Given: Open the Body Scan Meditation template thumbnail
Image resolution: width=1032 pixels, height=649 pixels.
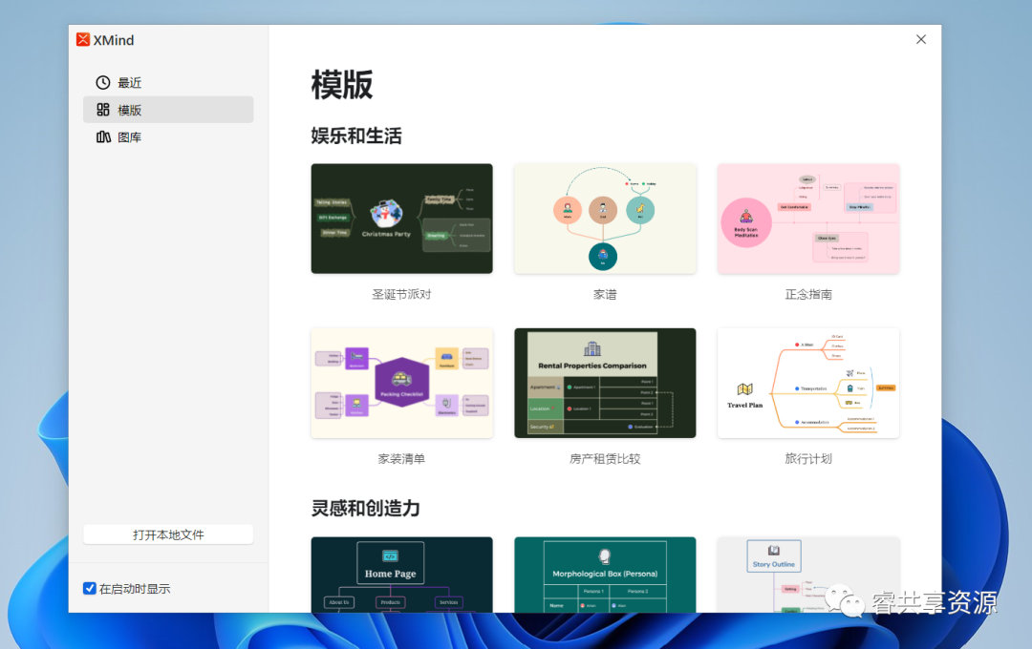Looking at the screenshot, I should (x=808, y=219).
